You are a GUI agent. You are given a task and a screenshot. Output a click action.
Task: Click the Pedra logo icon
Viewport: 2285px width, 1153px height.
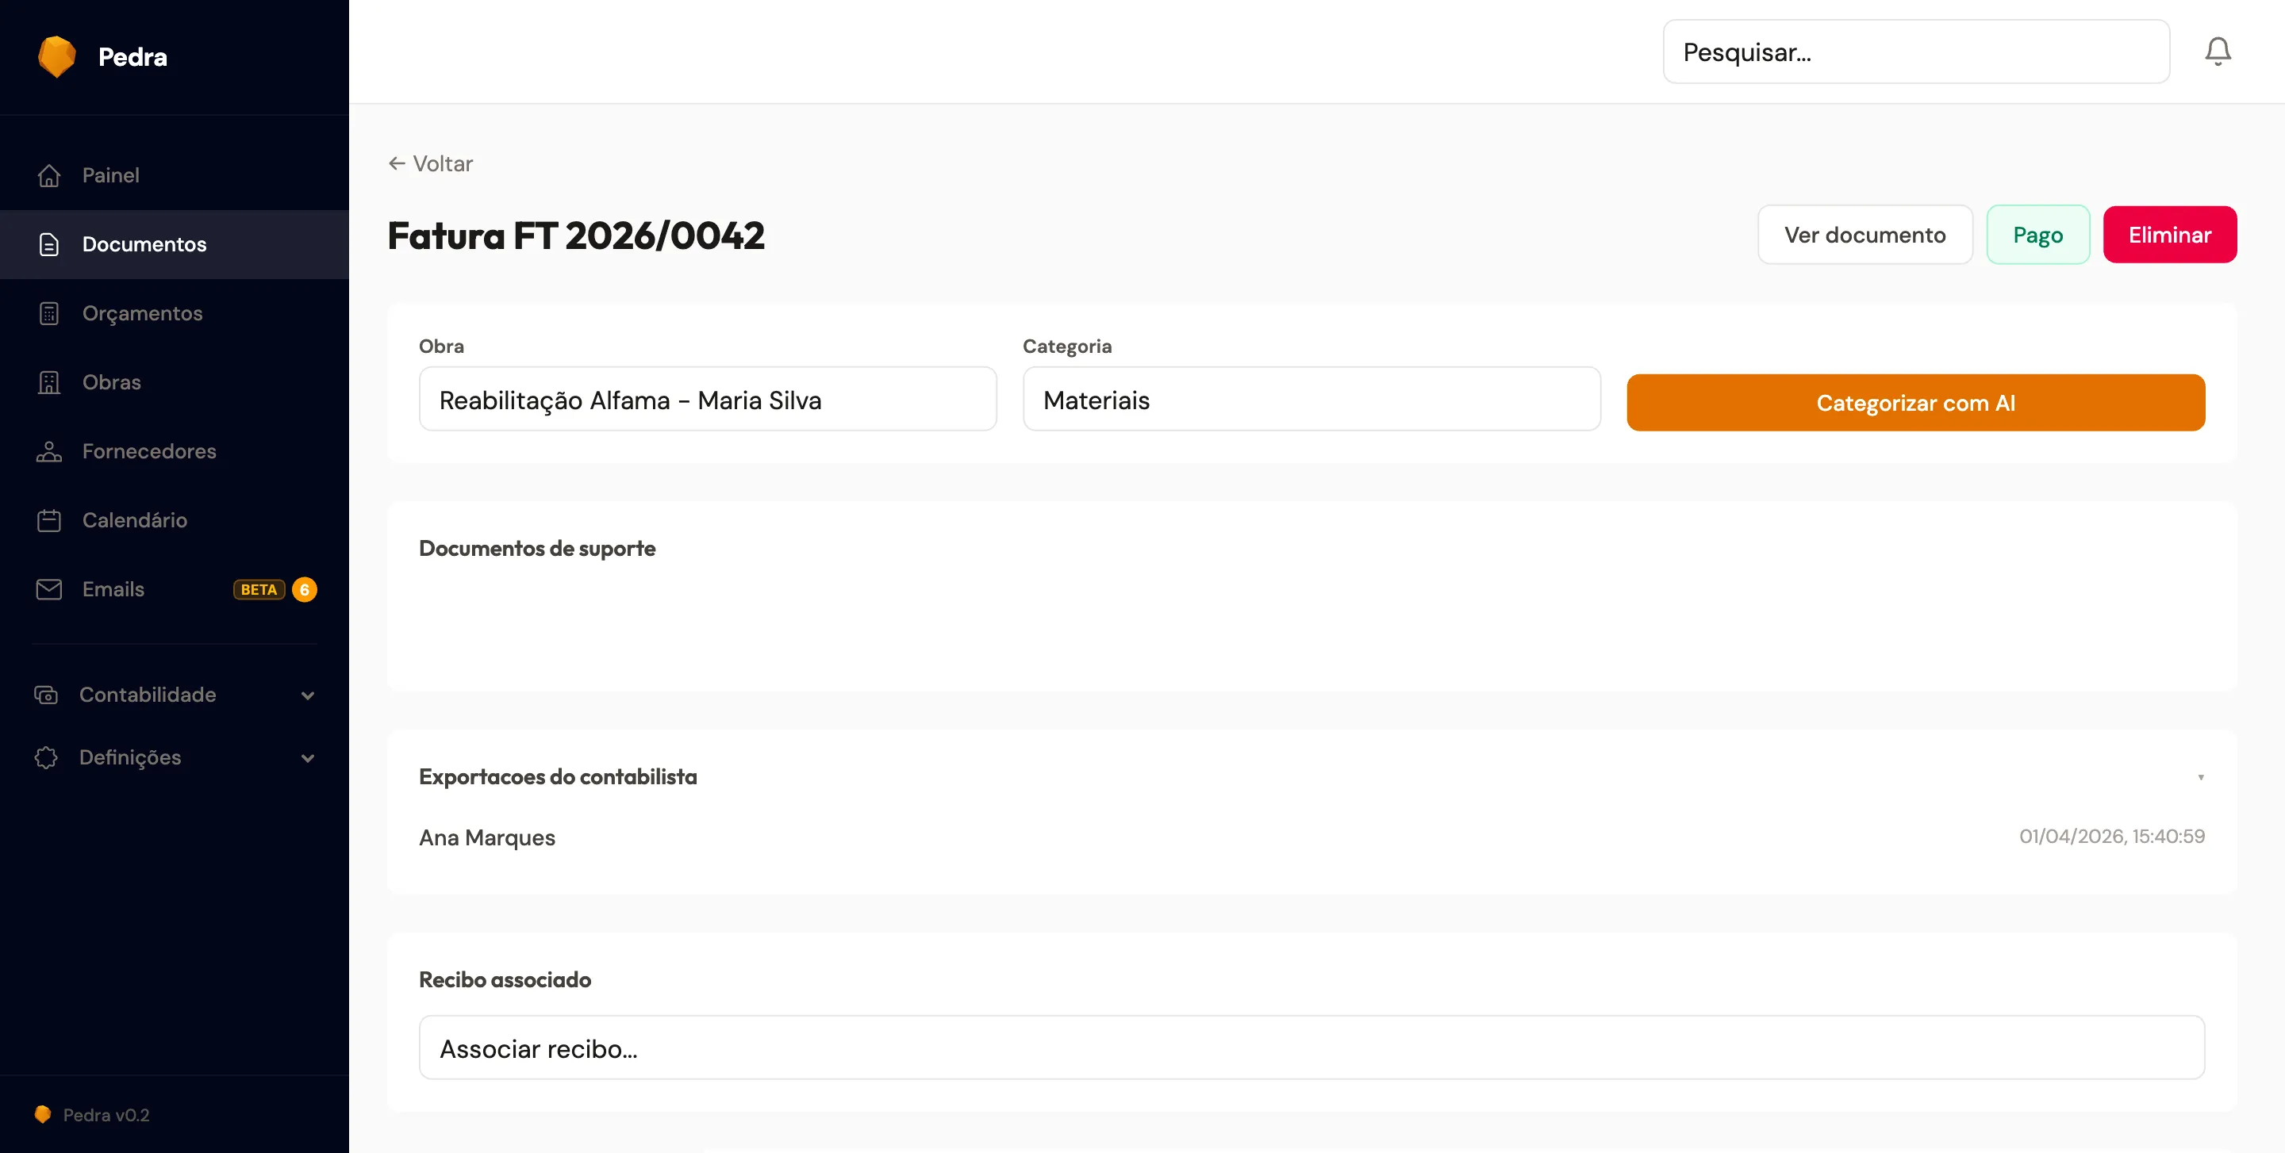coord(57,57)
